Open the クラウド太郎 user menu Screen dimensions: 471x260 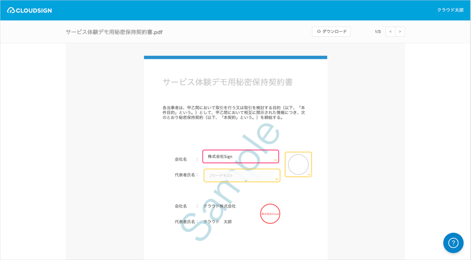450,10
